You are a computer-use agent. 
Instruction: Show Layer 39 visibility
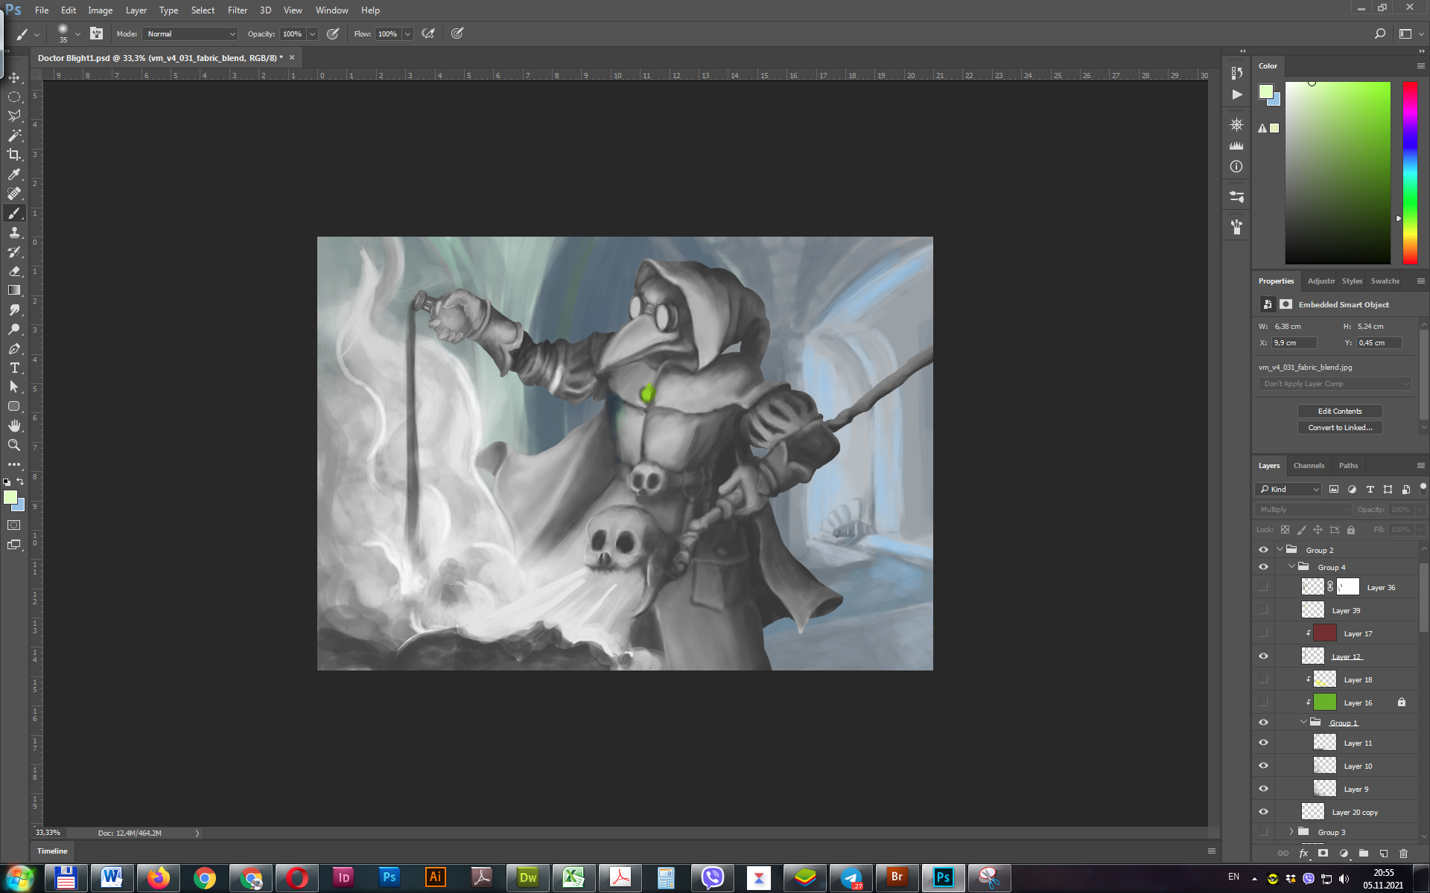coord(1263,610)
